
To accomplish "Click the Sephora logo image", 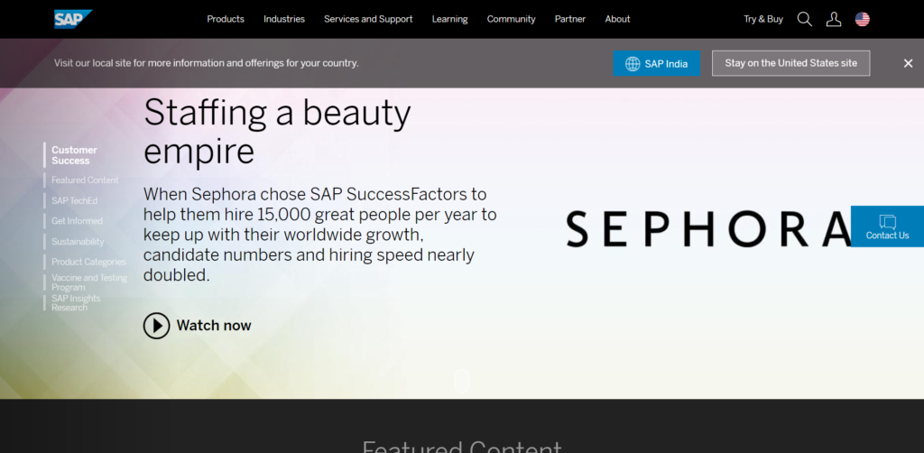I will click(x=708, y=228).
